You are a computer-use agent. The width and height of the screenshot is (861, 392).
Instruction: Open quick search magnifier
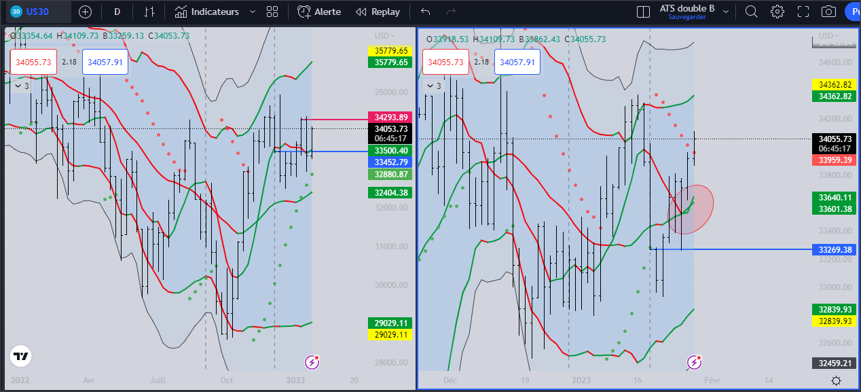click(751, 12)
